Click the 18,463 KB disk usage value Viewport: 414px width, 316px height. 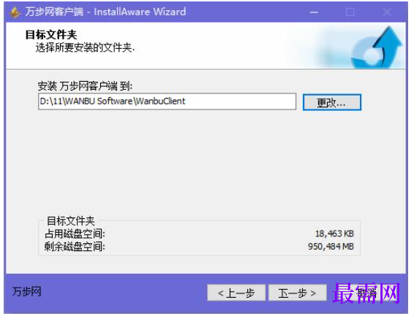(334, 234)
